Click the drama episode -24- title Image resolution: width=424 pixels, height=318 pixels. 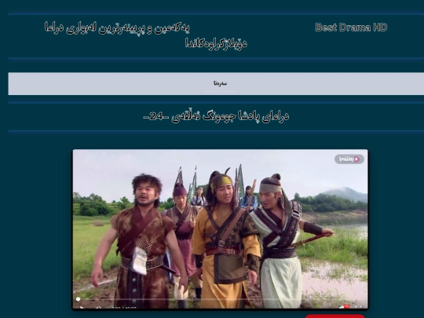pos(216,116)
